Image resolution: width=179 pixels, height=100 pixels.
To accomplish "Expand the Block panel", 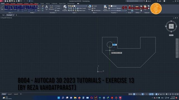I will click(x=95, y=13).
